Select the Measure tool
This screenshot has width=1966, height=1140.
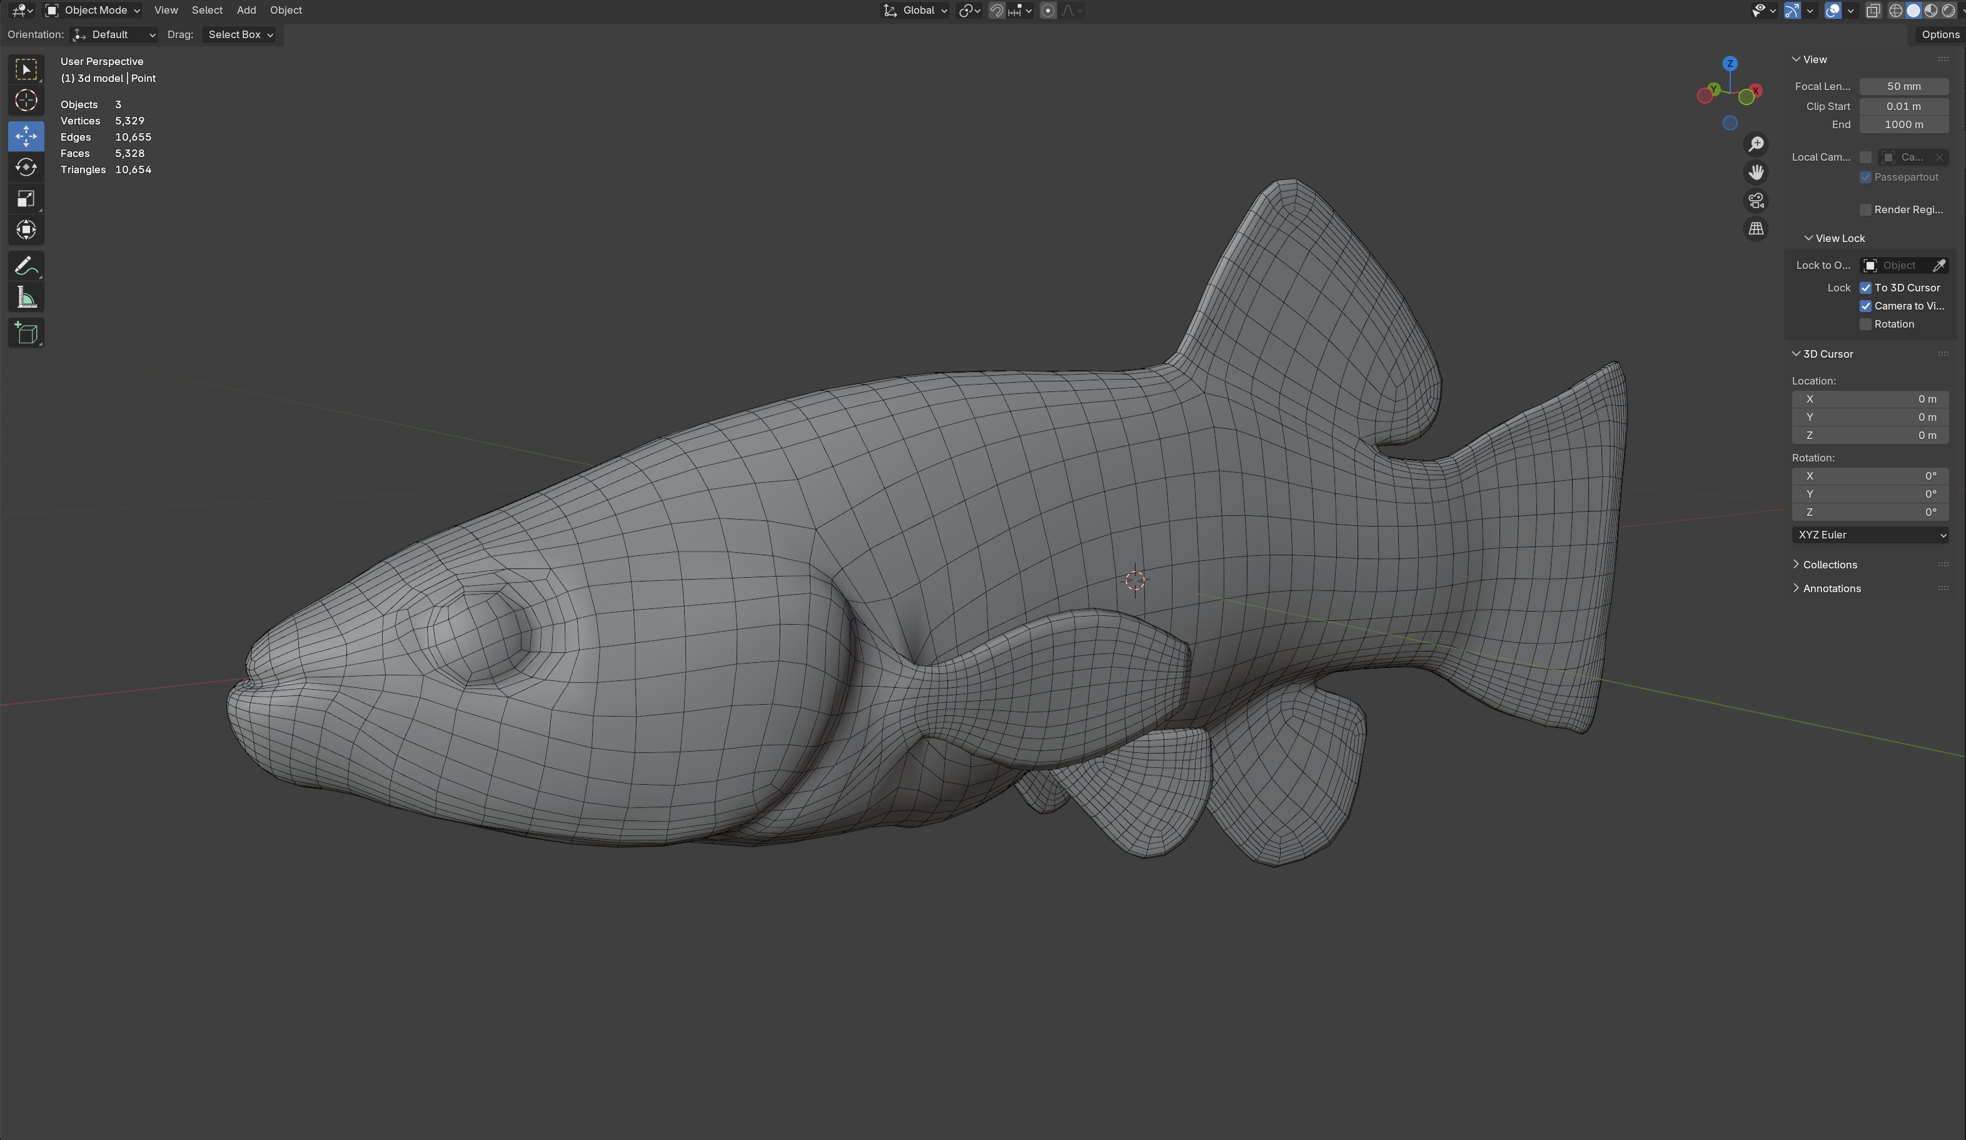pos(26,297)
